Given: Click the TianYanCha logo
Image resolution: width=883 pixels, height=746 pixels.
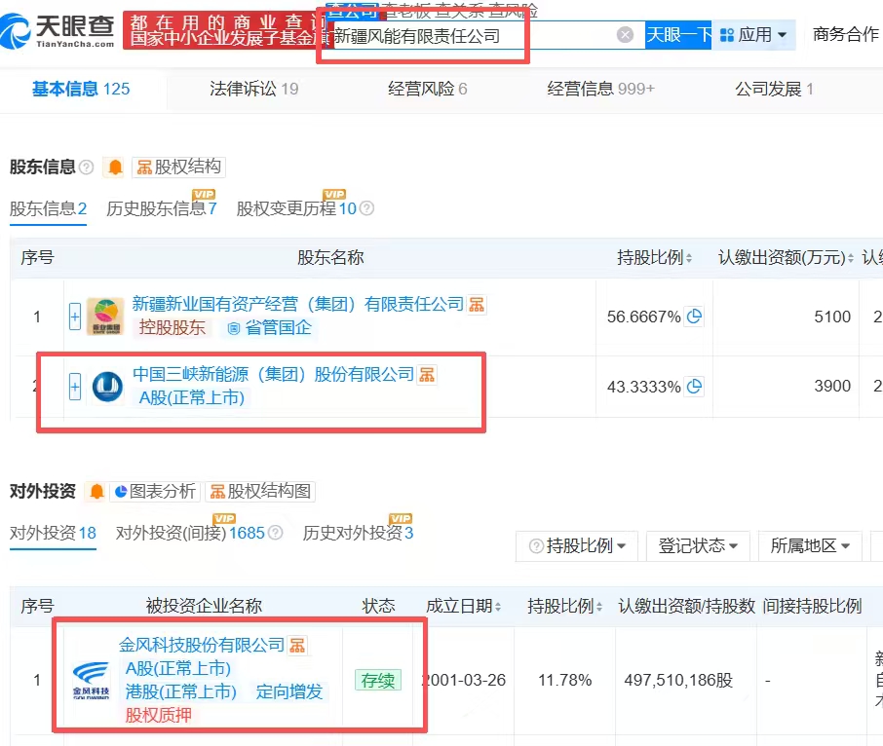Looking at the screenshot, I should (57, 31).
